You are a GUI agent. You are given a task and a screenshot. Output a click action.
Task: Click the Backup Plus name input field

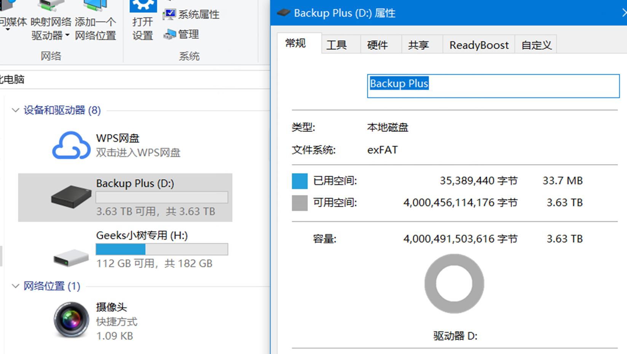pos(493,85)
